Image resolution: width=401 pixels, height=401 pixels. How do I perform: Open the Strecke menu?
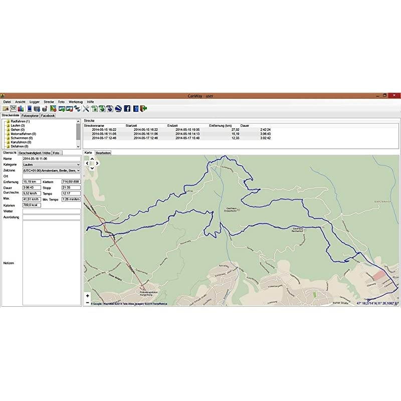pos(49,102)
